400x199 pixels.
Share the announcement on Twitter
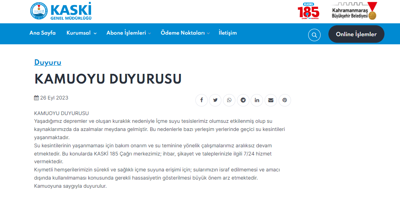click(215, 100)
